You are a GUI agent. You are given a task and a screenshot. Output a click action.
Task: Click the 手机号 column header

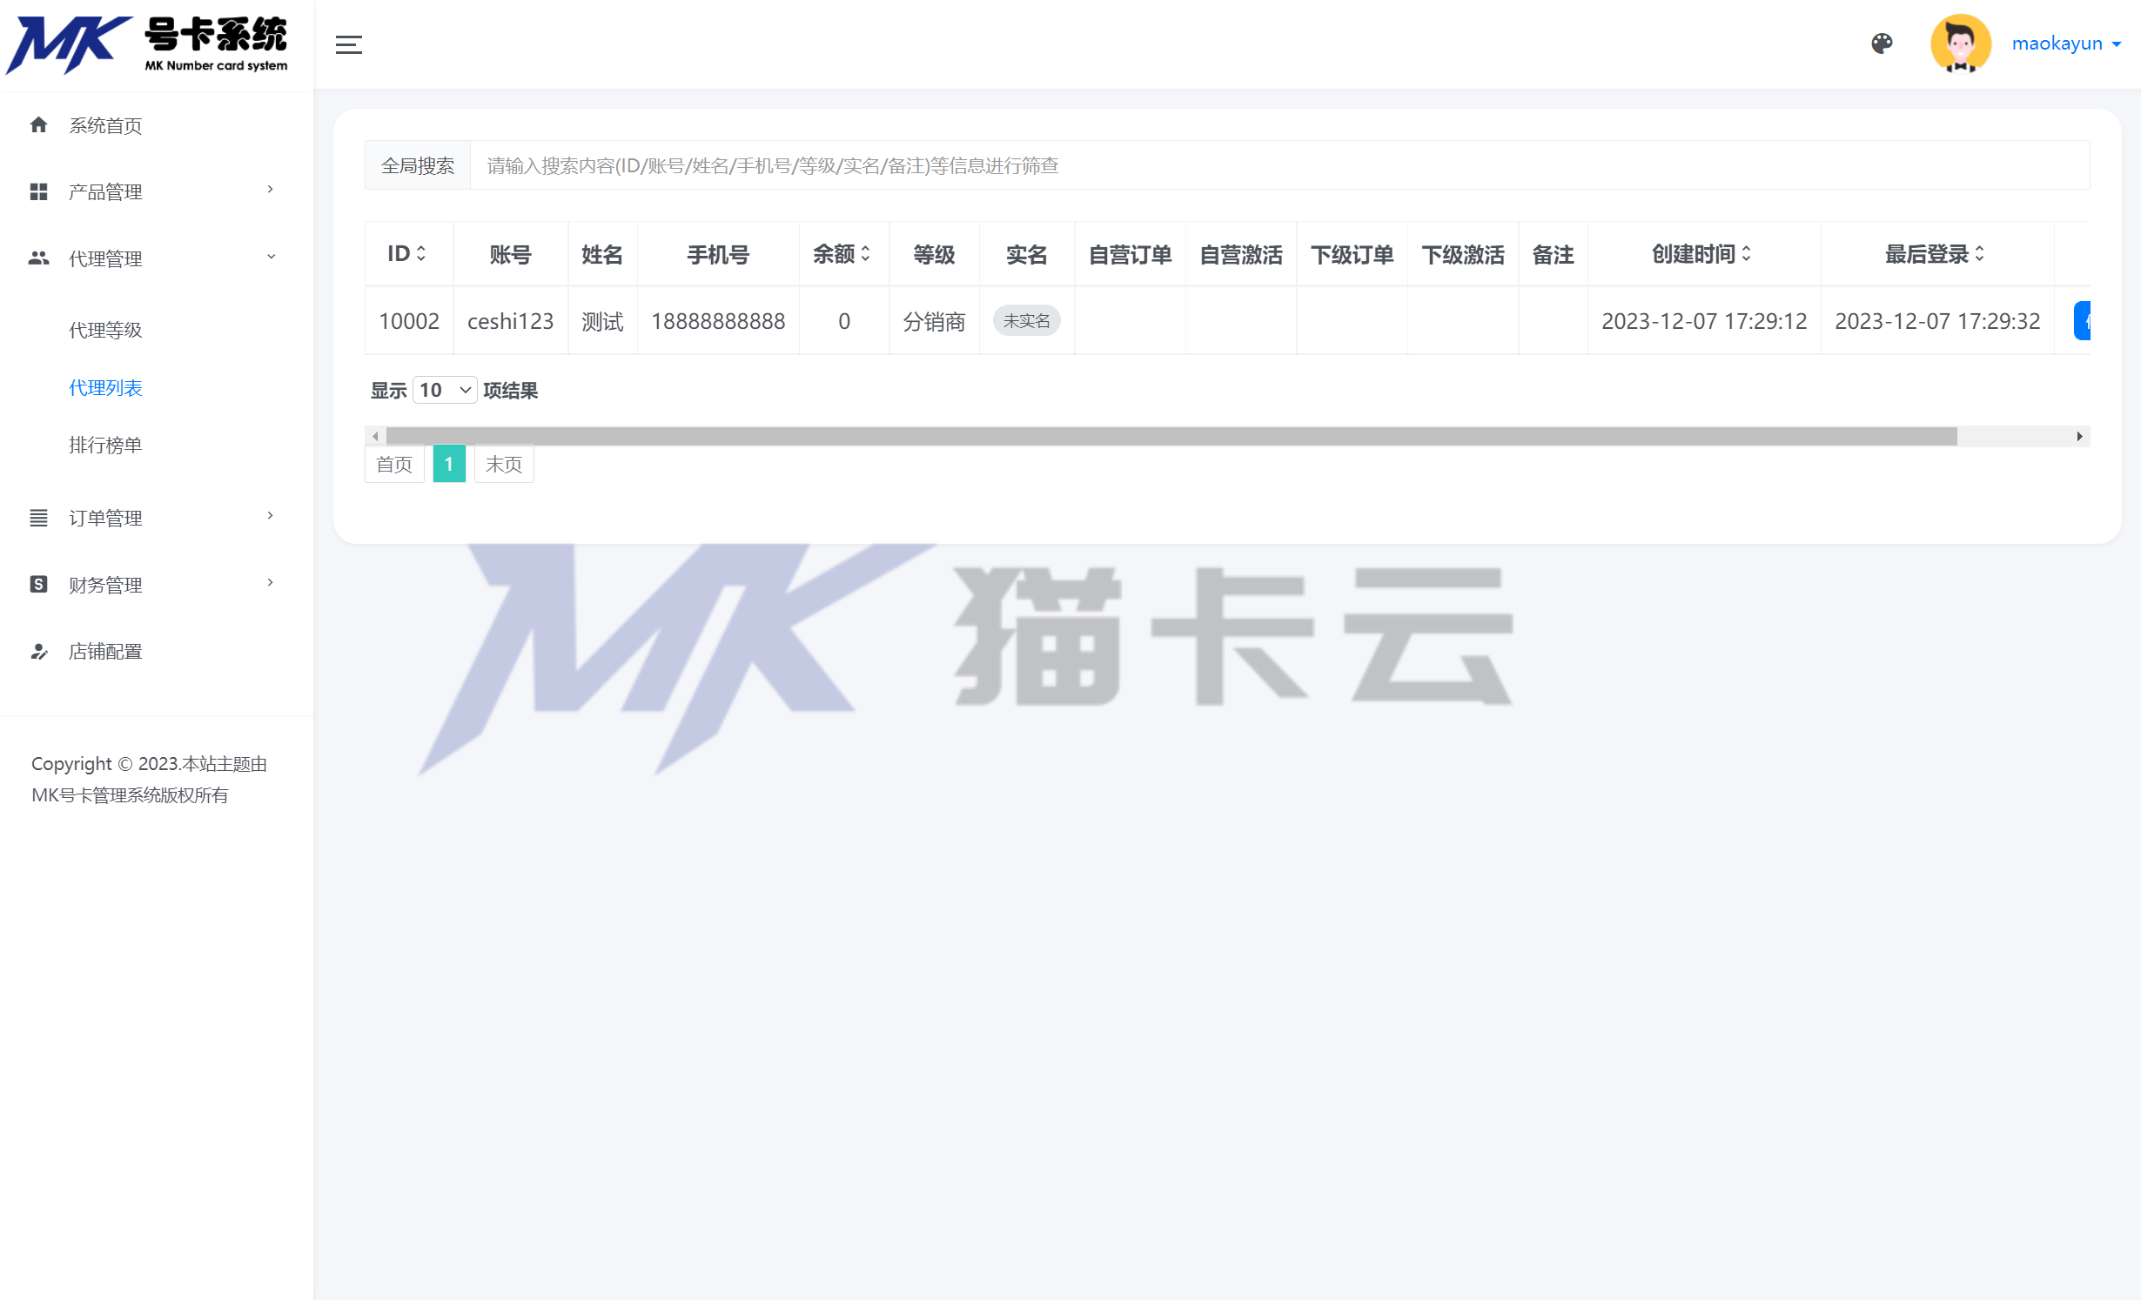coord(718,254)
